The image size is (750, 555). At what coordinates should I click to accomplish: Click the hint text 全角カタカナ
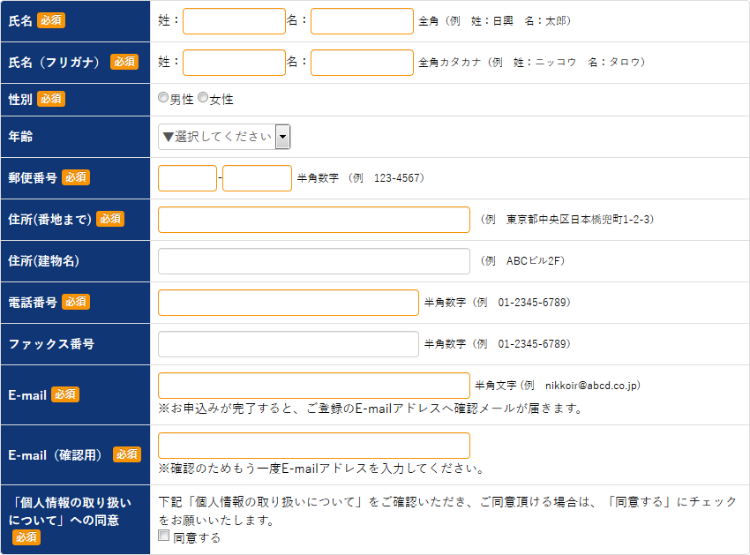click(450, 63)
